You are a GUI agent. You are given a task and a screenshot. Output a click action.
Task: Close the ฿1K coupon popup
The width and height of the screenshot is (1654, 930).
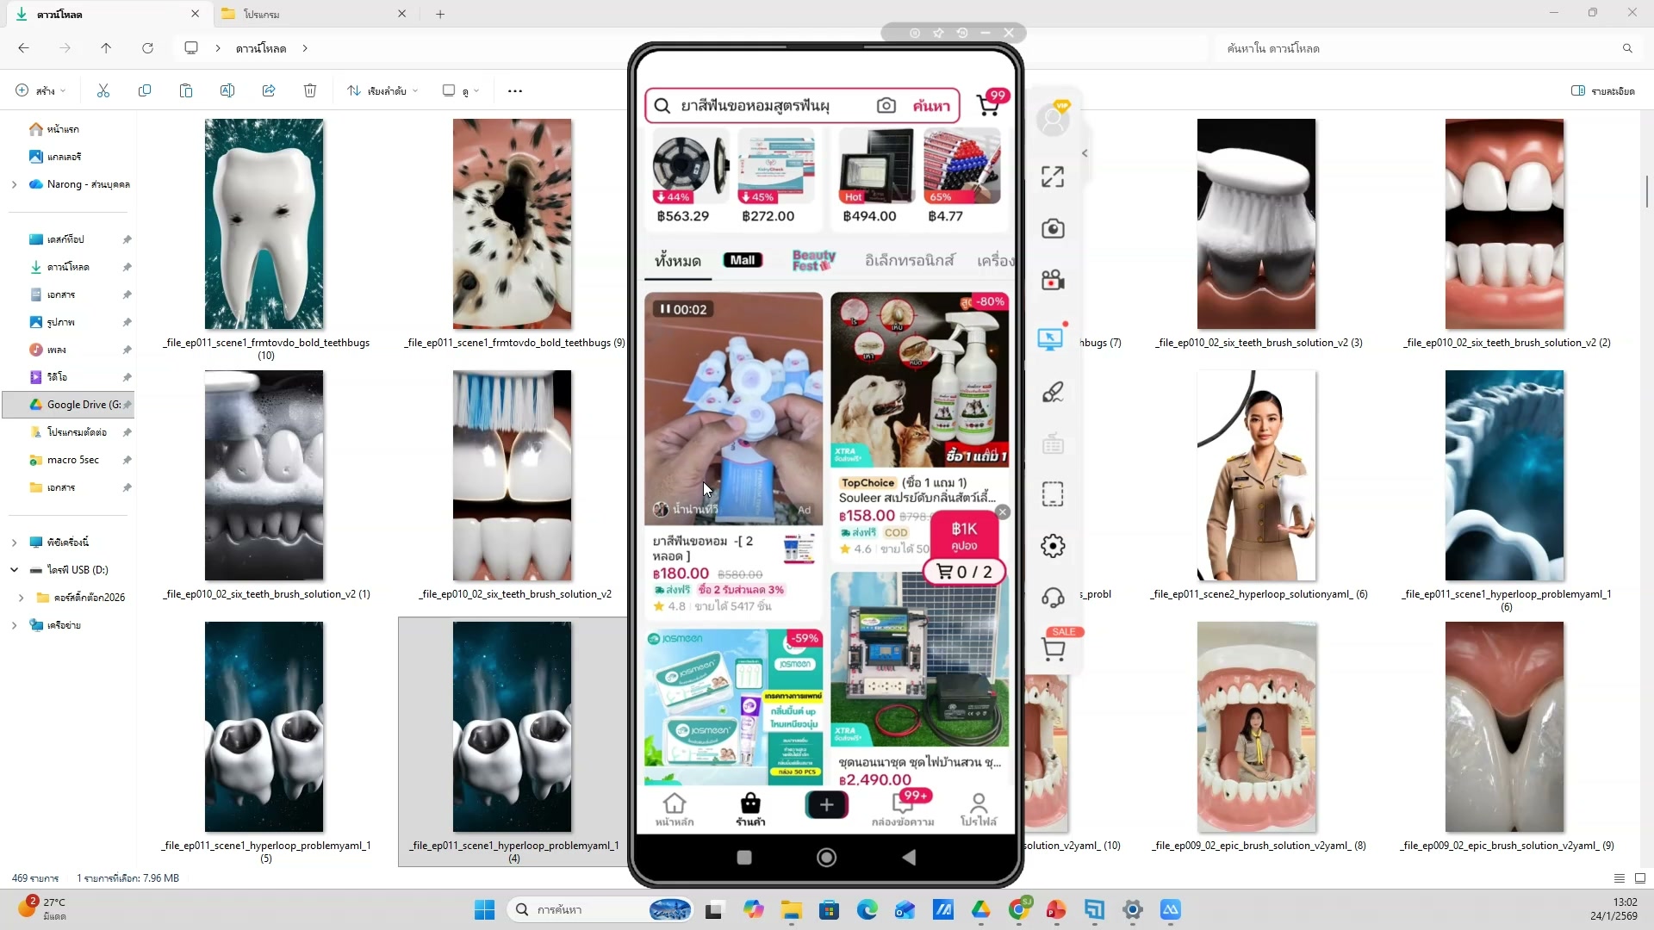click(1002, 512)
